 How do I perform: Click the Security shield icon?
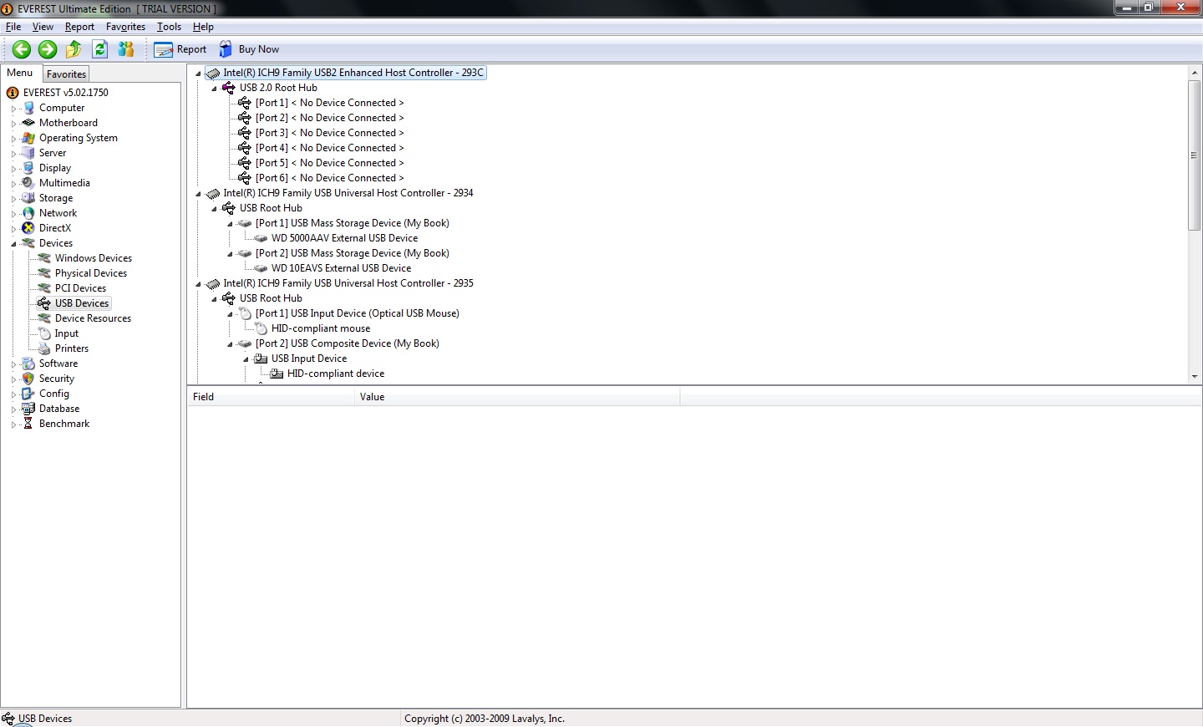(x=28, y=379)
